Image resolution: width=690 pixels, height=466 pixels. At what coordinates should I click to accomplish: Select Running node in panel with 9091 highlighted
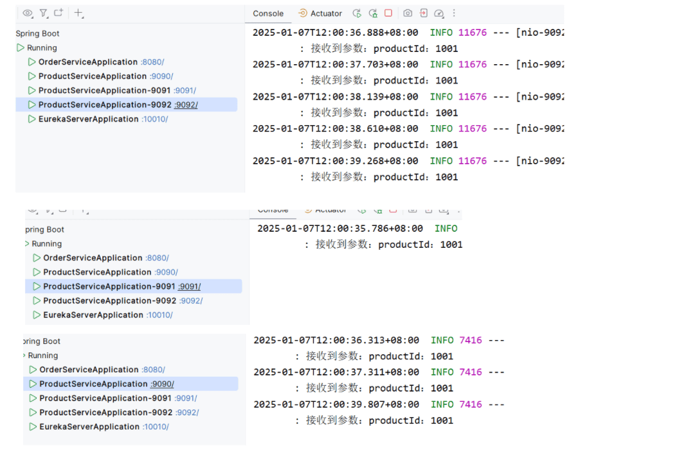point(47,244)
